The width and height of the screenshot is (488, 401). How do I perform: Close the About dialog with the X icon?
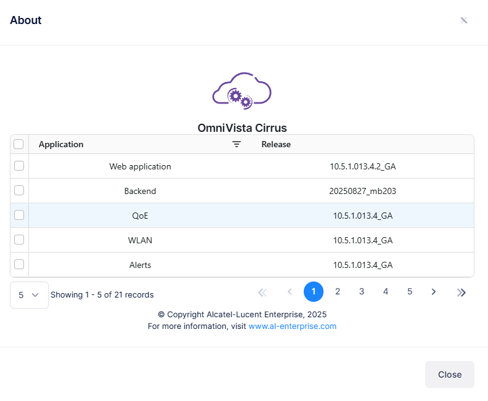[464, 20]
